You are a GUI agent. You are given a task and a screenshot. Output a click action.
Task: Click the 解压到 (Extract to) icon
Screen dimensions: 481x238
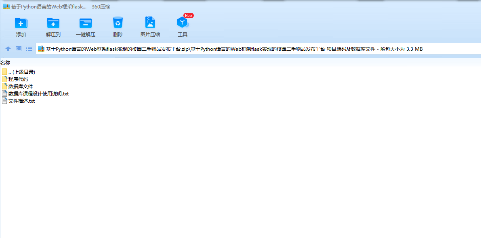[53, 23]
